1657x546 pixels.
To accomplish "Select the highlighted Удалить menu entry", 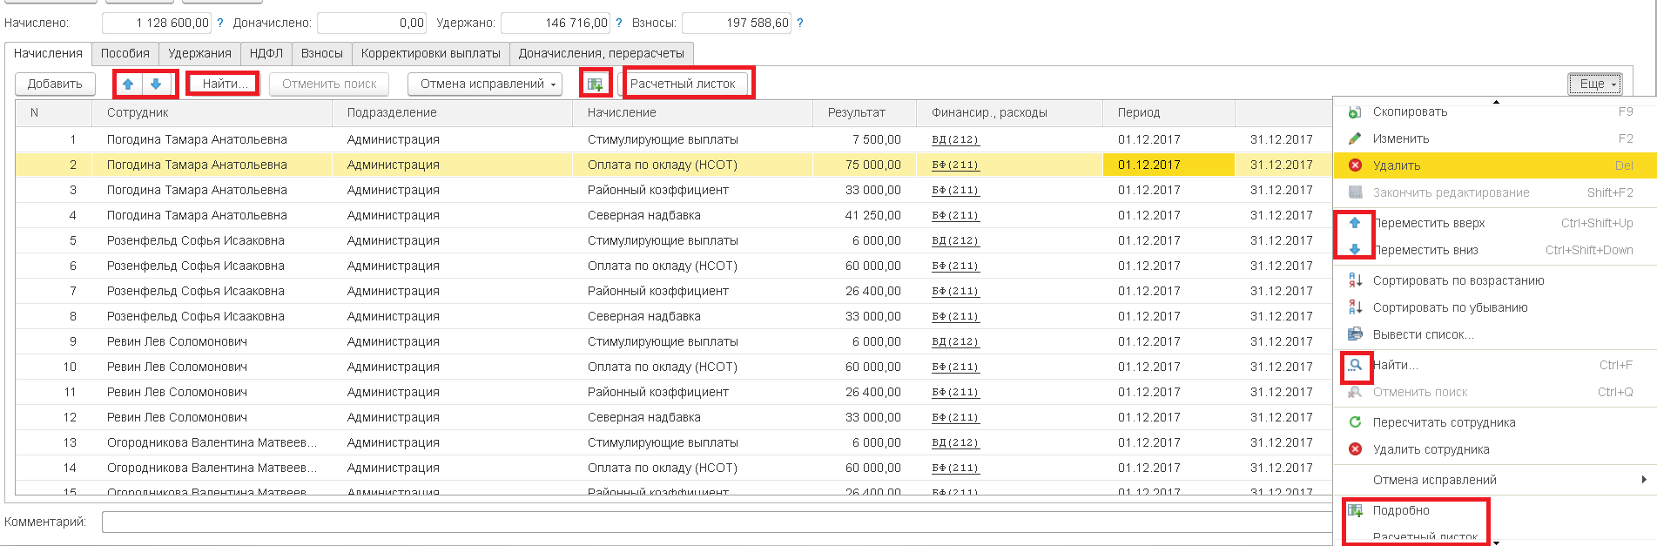I will pyautogui.click(x=1495, y=165).
